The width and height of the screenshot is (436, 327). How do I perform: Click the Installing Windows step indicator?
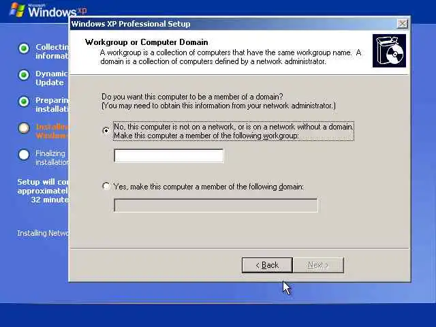pyautogui.click(x=24, y=128)
